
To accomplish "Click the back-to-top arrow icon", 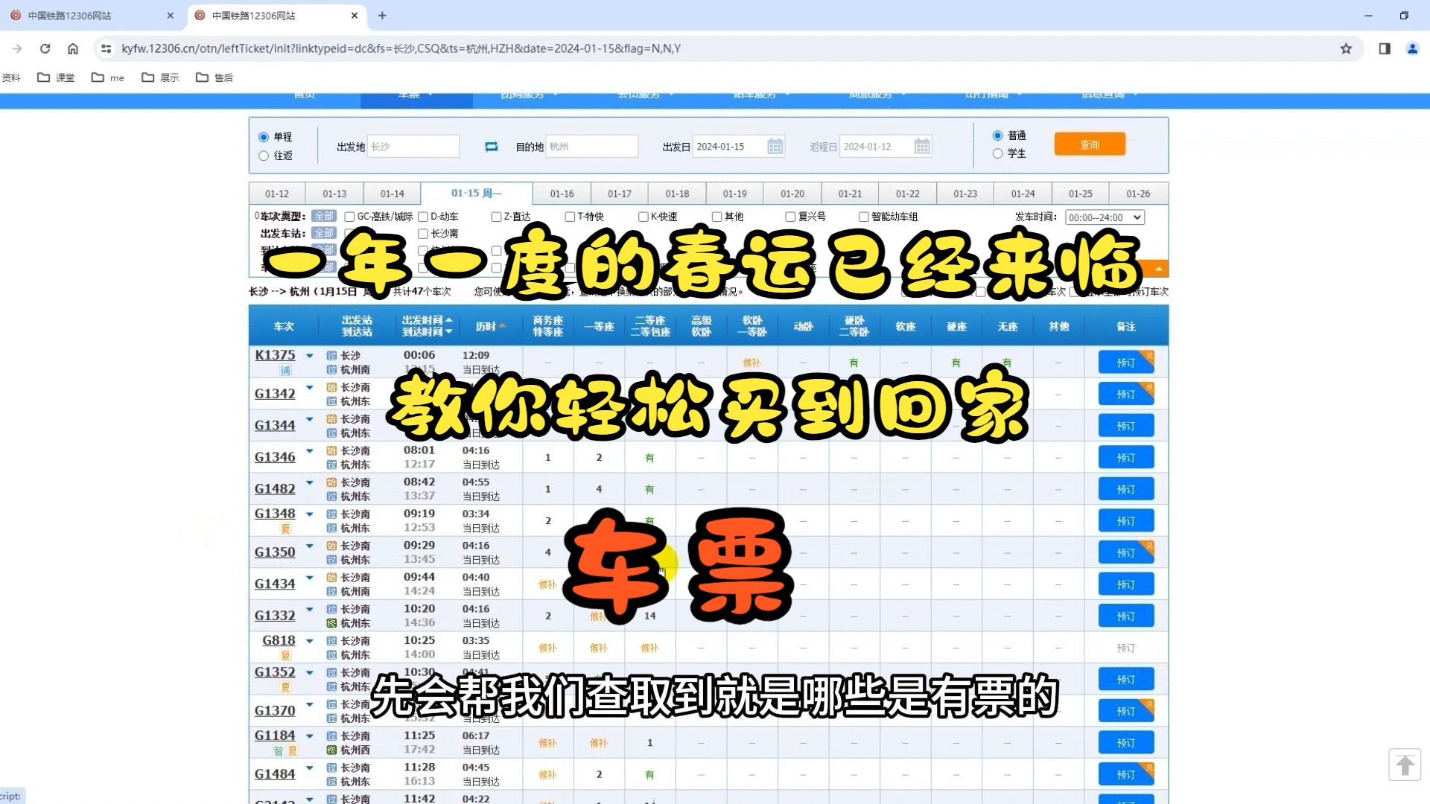I will pos(1405,765).
